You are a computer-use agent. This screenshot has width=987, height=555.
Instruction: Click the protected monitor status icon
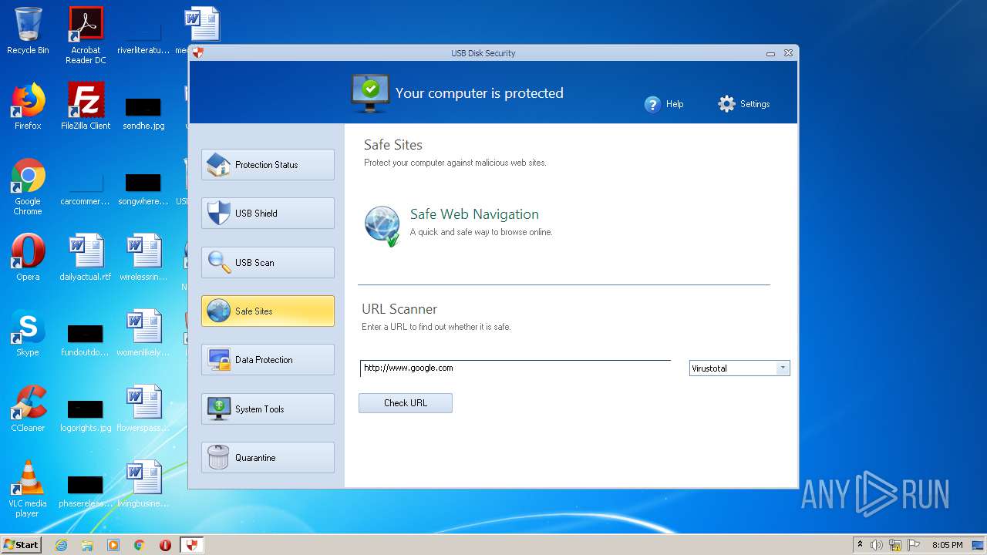coord(370,93)
